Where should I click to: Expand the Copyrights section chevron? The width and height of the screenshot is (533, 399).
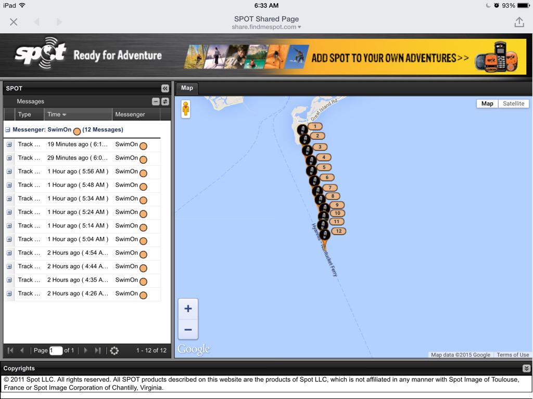click(526, 368)
